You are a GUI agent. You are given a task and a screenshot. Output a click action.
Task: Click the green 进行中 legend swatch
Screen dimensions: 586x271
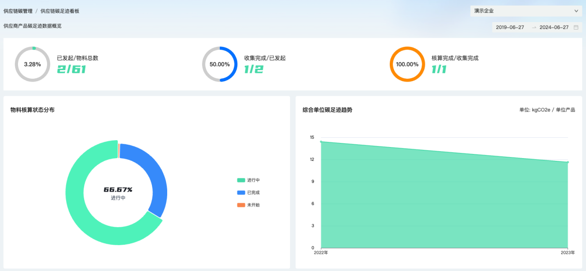click(241, 180)
